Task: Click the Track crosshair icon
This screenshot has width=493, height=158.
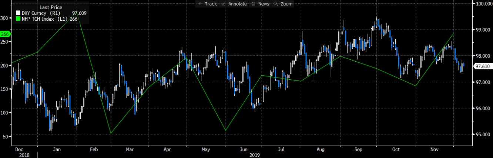Action: [201, 4]
